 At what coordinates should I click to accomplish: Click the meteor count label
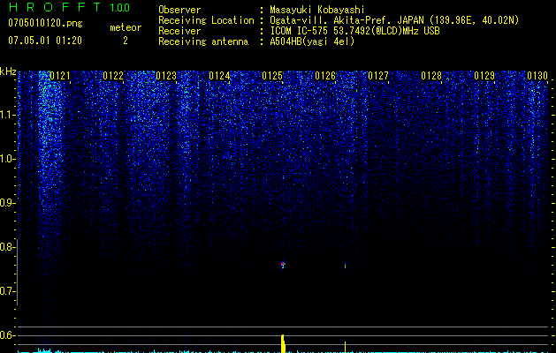pyautogui.click(x=126, y=27)
